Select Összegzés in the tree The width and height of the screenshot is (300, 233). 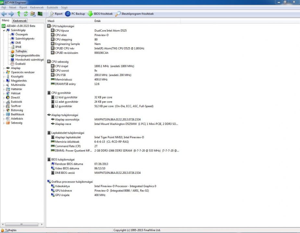[x=21, y=34]
